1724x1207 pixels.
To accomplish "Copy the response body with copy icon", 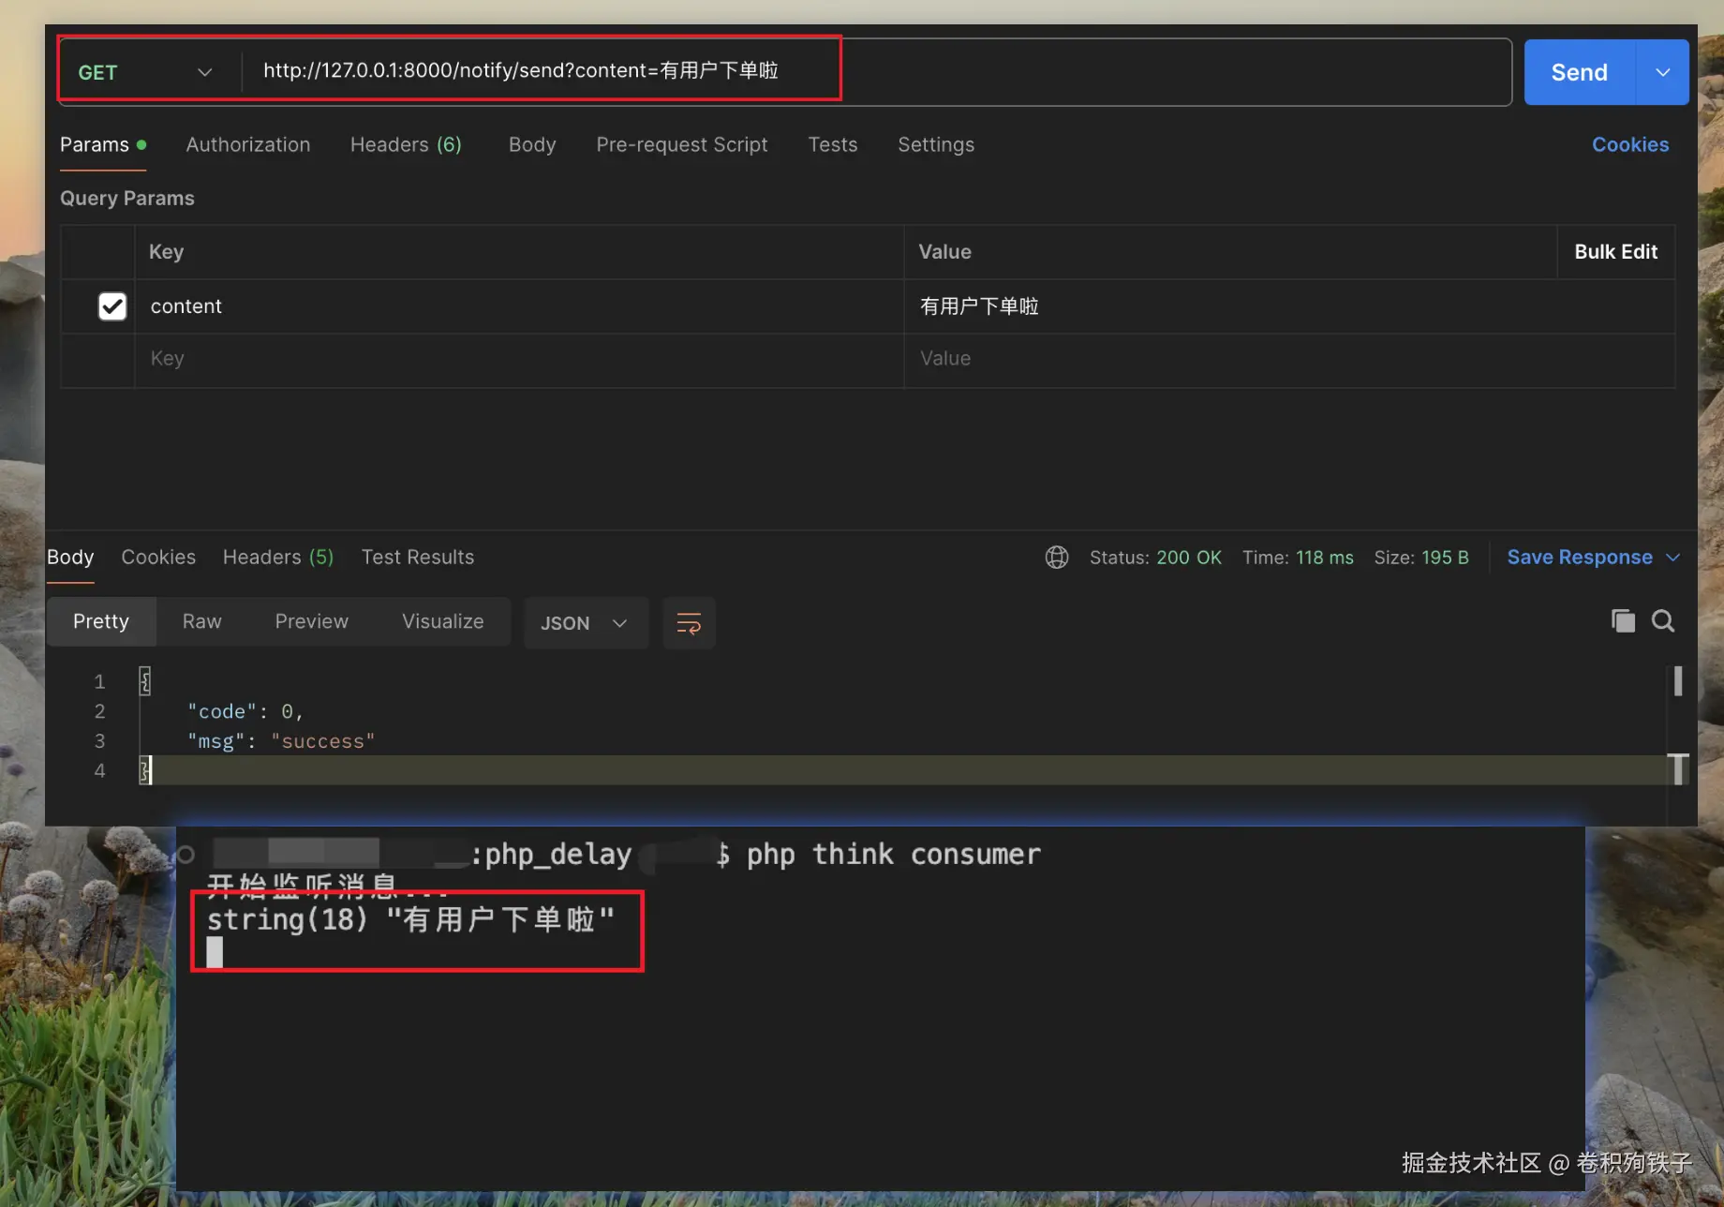I will [1623, 620].
